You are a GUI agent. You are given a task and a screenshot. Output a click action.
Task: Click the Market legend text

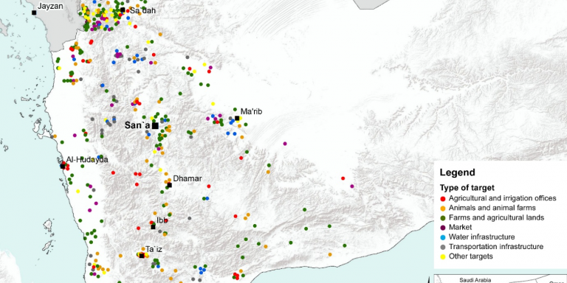pos(461,228)
